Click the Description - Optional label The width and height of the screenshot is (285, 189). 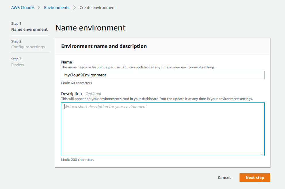[81, 94]
